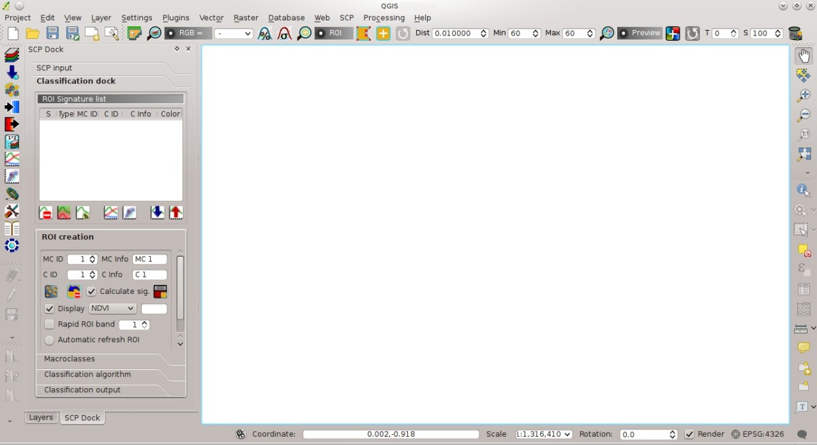Click in the C Info text field
The height and width of the screenshot is (445, 817).
[149, 275]
